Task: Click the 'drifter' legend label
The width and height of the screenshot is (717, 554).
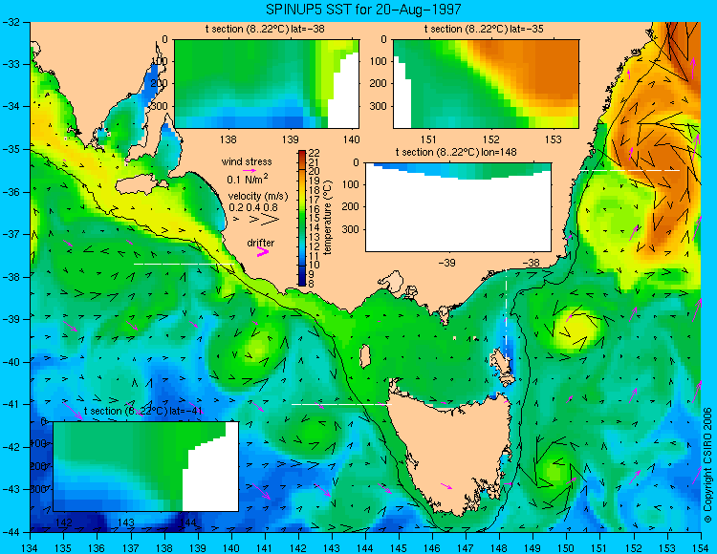Action: pos(261,243)
